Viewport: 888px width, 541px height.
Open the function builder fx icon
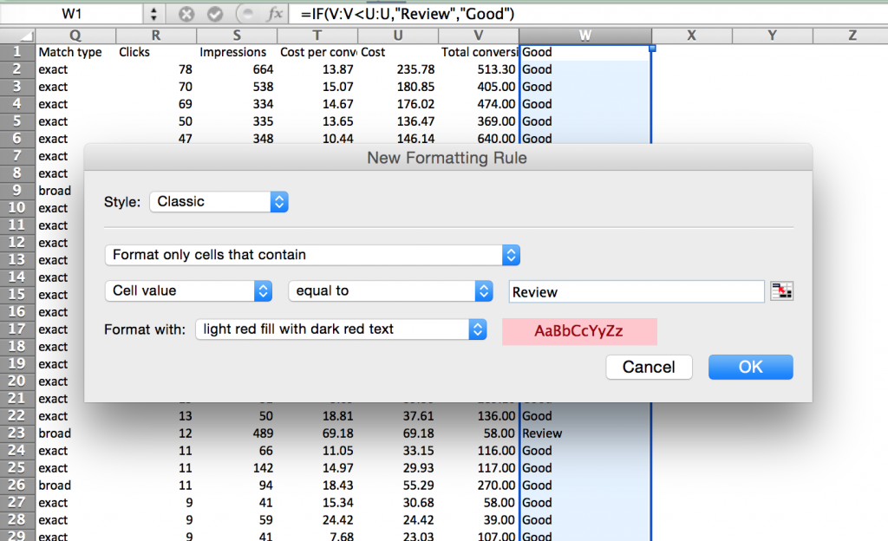click(x=275, y=14)
